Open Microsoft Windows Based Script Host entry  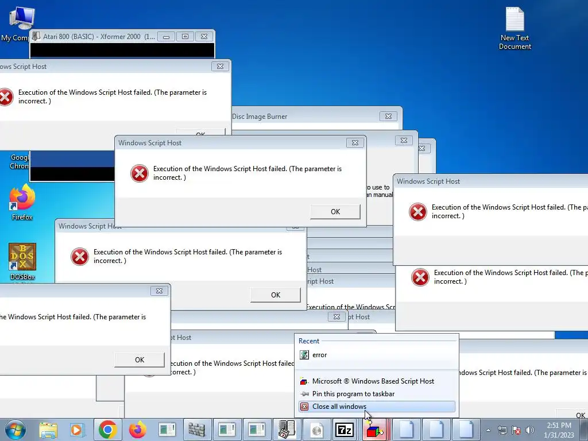click(x=377, y=381)
